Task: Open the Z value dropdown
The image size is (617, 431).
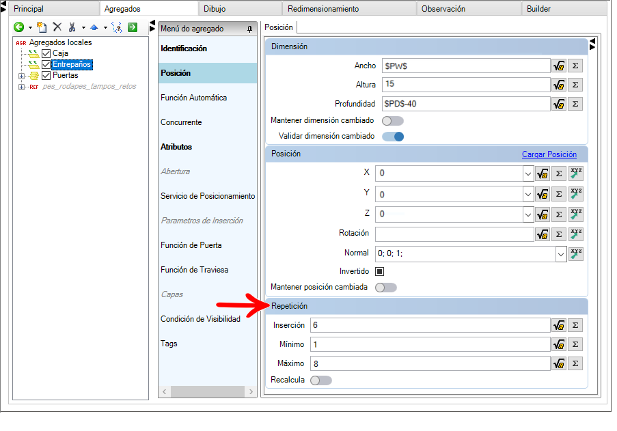Action: (x=528, y=214)
